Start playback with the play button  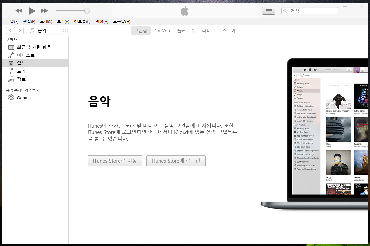(32, 11)
